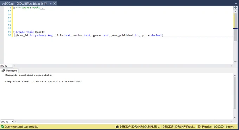Select the vs547C.sql query tab
The width and height of the screenshot is (239, 130).
tap(24, 4)
